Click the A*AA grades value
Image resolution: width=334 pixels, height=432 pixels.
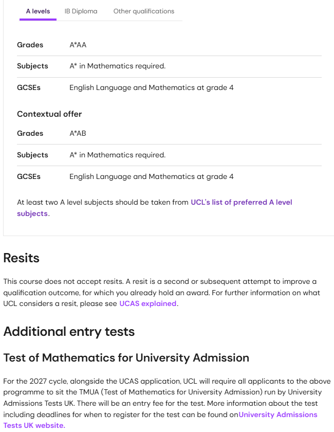tap(78, 45)
